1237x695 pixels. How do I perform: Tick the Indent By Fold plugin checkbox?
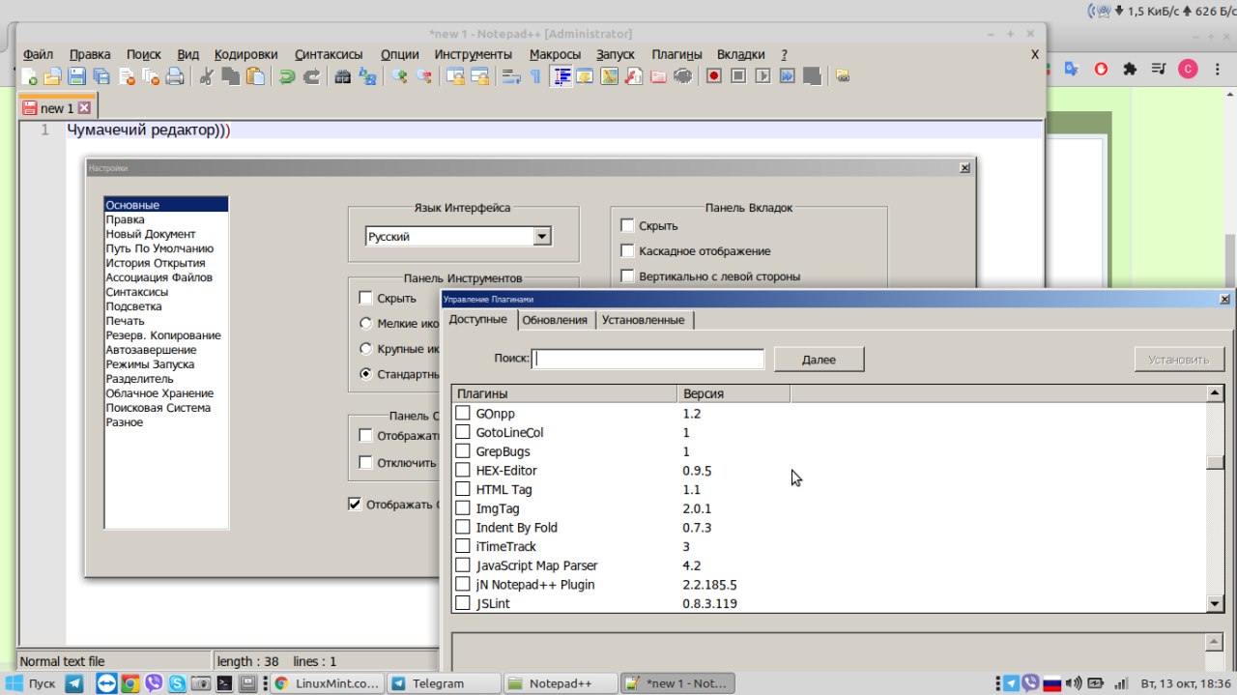463,528
